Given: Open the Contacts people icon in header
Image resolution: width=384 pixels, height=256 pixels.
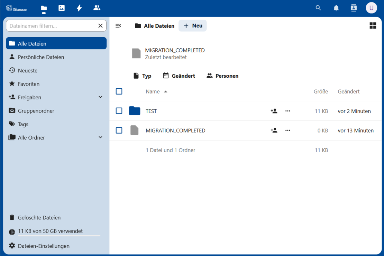Looking at the screenshot, I should (97, 8).
